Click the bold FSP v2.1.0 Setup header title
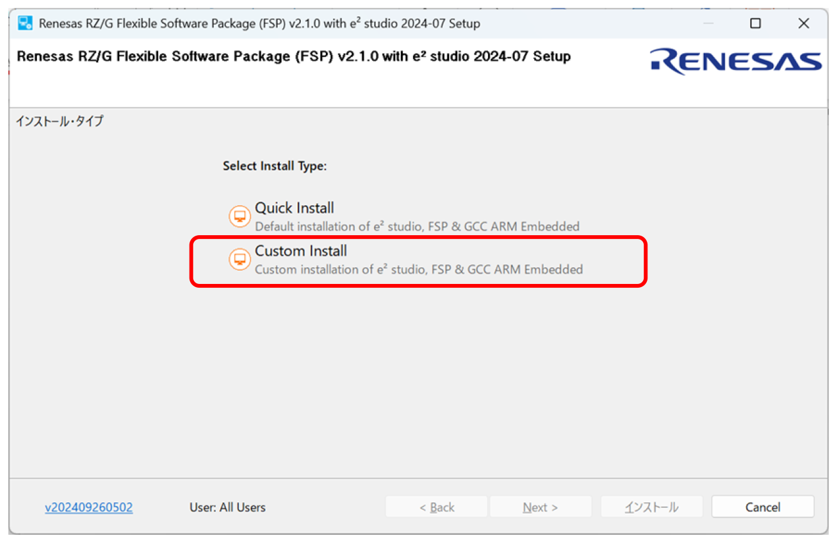Viewport: 837px width, 546px height. [293, 57]
